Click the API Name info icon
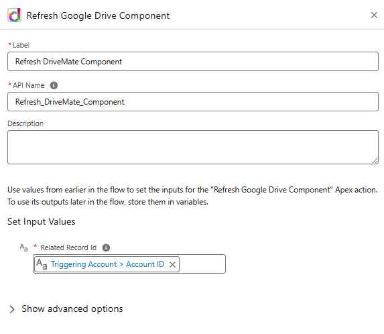 tap(54, 85)
